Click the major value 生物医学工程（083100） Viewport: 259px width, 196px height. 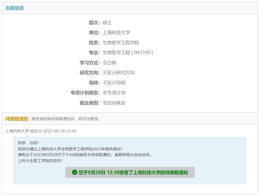(x=128, y=53)
